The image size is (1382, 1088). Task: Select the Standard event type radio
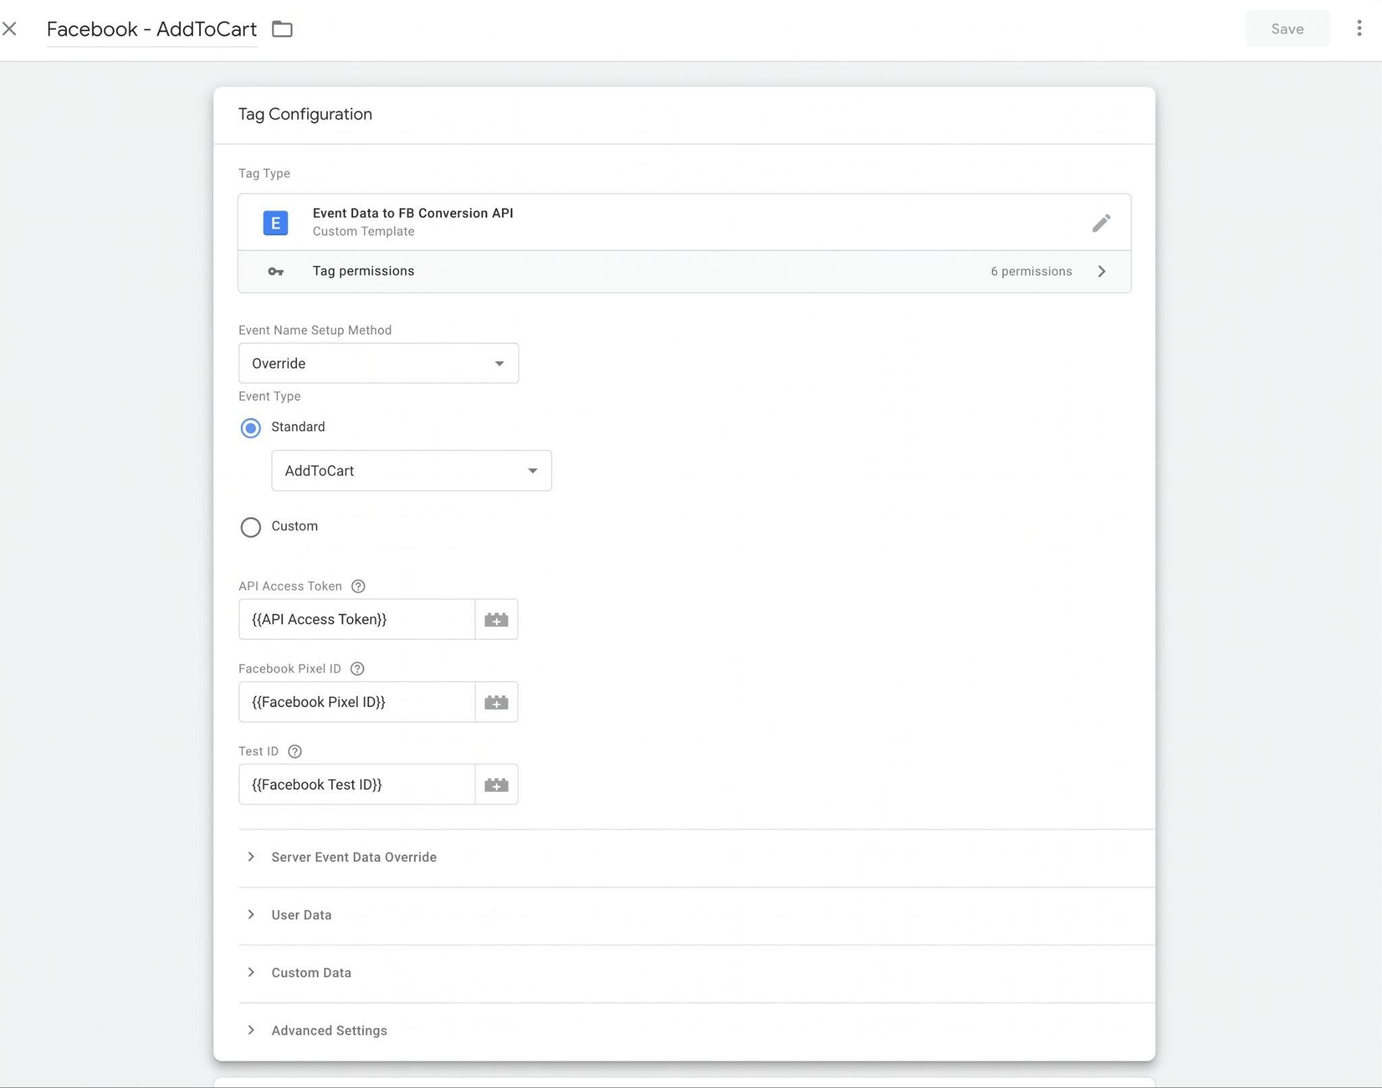tap(250, 428)
